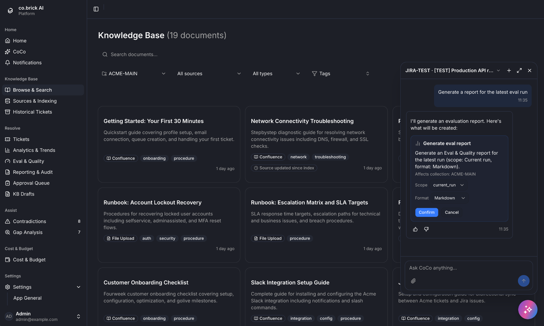Collapse the Settings section chevron

[78, 287]
